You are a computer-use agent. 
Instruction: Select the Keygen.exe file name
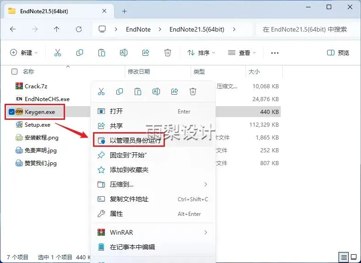click(40, 112)
